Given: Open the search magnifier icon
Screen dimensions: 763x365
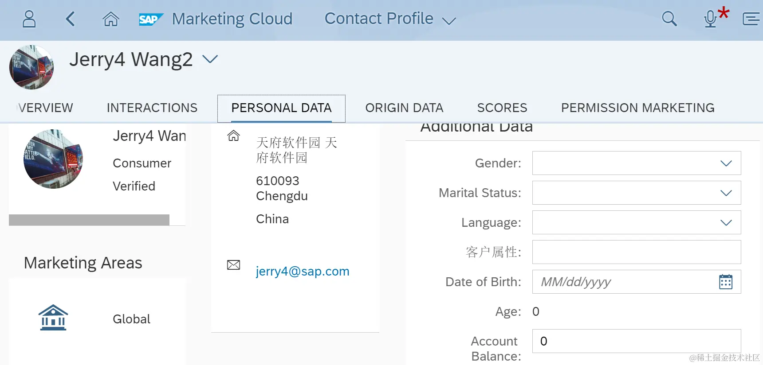Looking at the screenshot, I should [669, 19].
